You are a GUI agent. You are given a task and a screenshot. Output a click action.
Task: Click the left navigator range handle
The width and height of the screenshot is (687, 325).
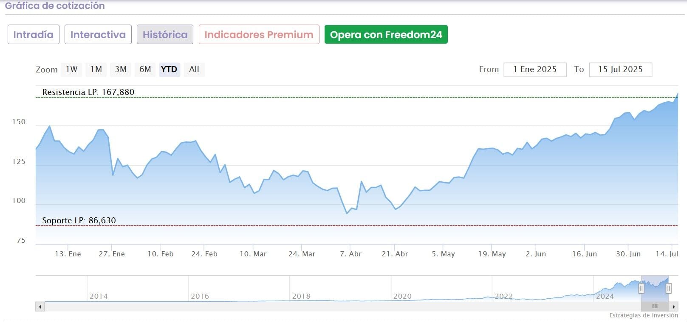point(641,289)
